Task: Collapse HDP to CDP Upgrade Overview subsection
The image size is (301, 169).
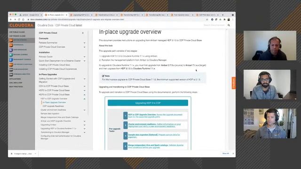Action: click(x=85, y=99)
